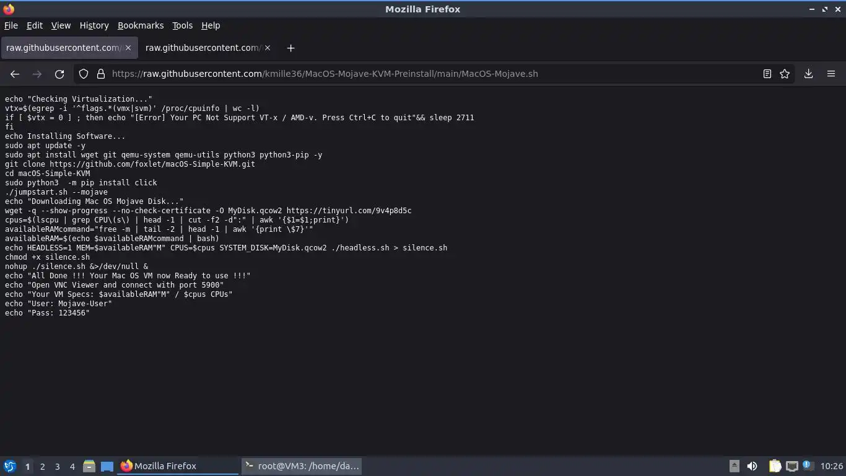Open network connection tray icon
Image resolution: width=846 pixels, height=476 pixels.
[792, 466]
